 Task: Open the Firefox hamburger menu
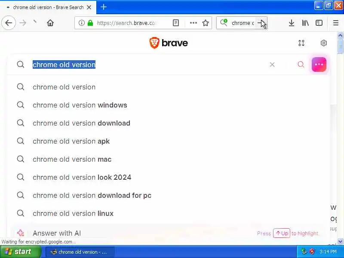336,23
